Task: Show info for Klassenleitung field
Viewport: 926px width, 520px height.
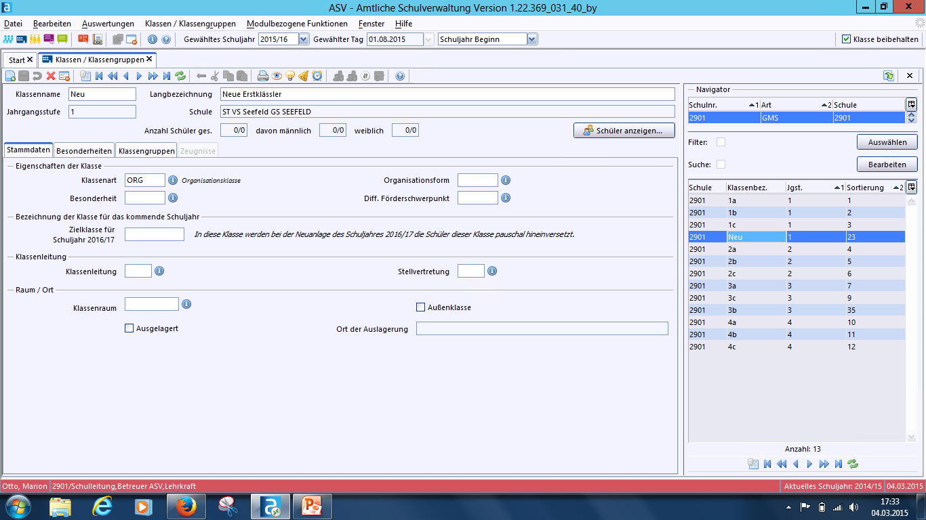Action: pyautogui.click(x=159, y=271)
